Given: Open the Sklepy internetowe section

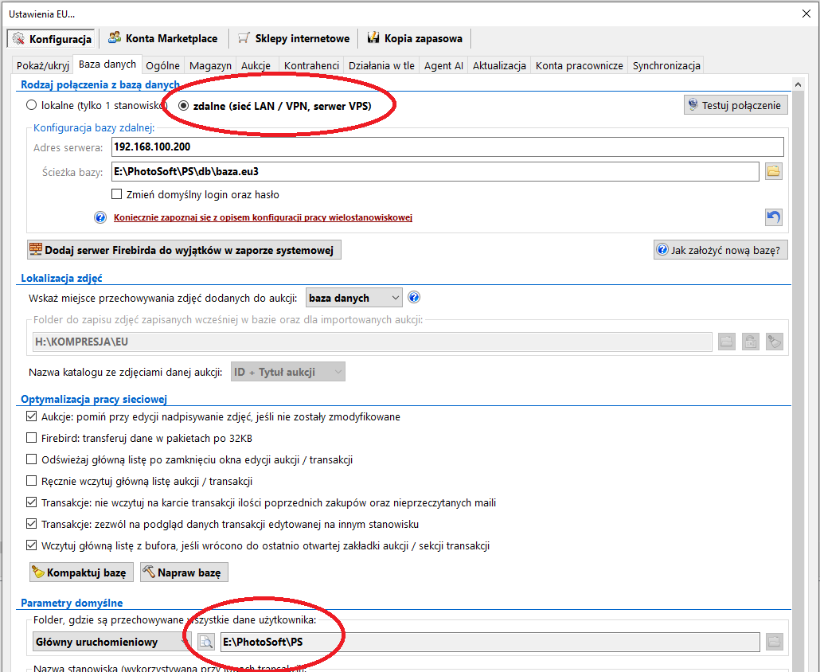Looking at the screenshot, I should pyautogui.click(x=293, y=38).
